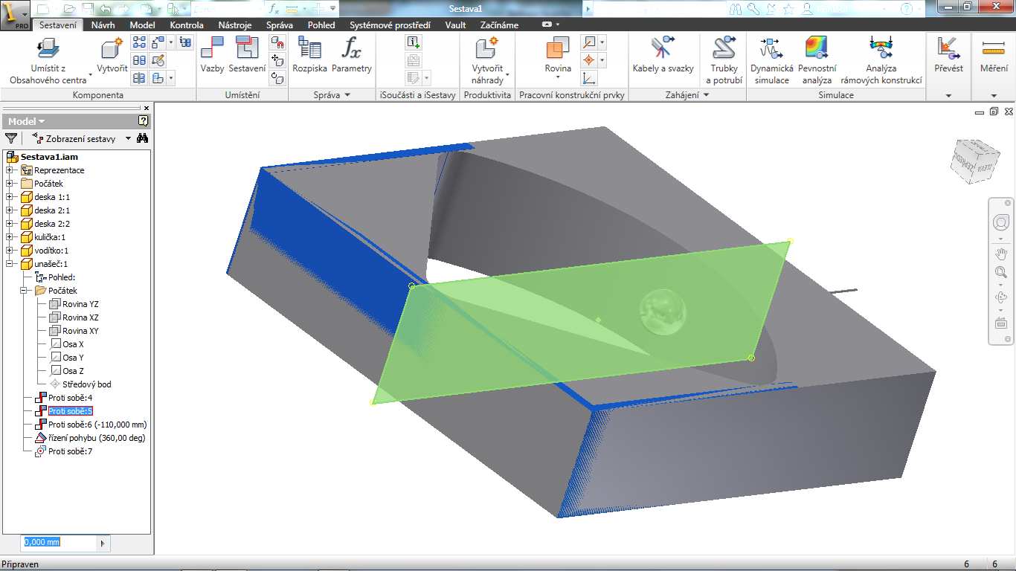
Task: Expand the kulička:1 node
Action: [10, 237]
